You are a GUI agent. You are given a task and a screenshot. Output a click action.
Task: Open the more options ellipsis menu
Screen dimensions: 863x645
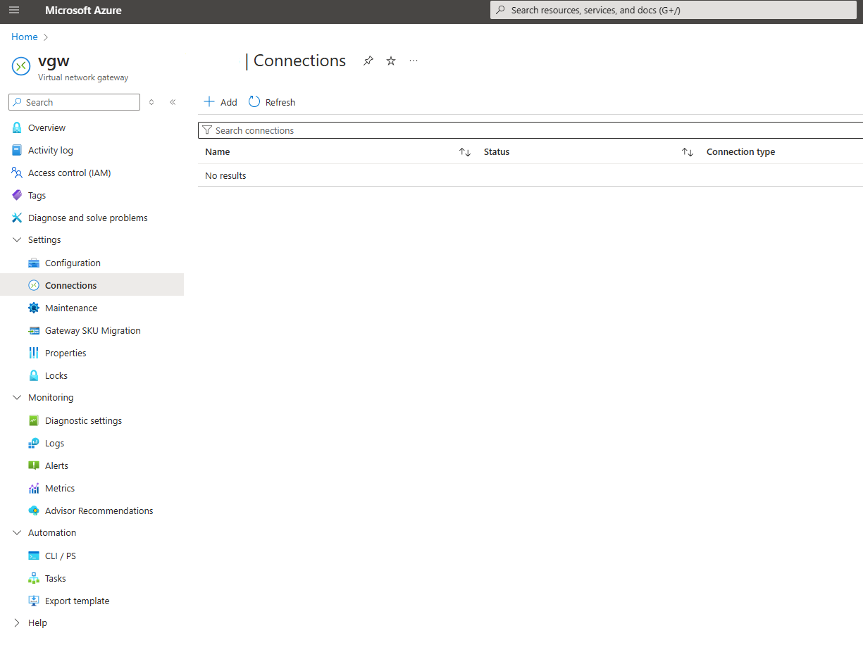point(413,61)
